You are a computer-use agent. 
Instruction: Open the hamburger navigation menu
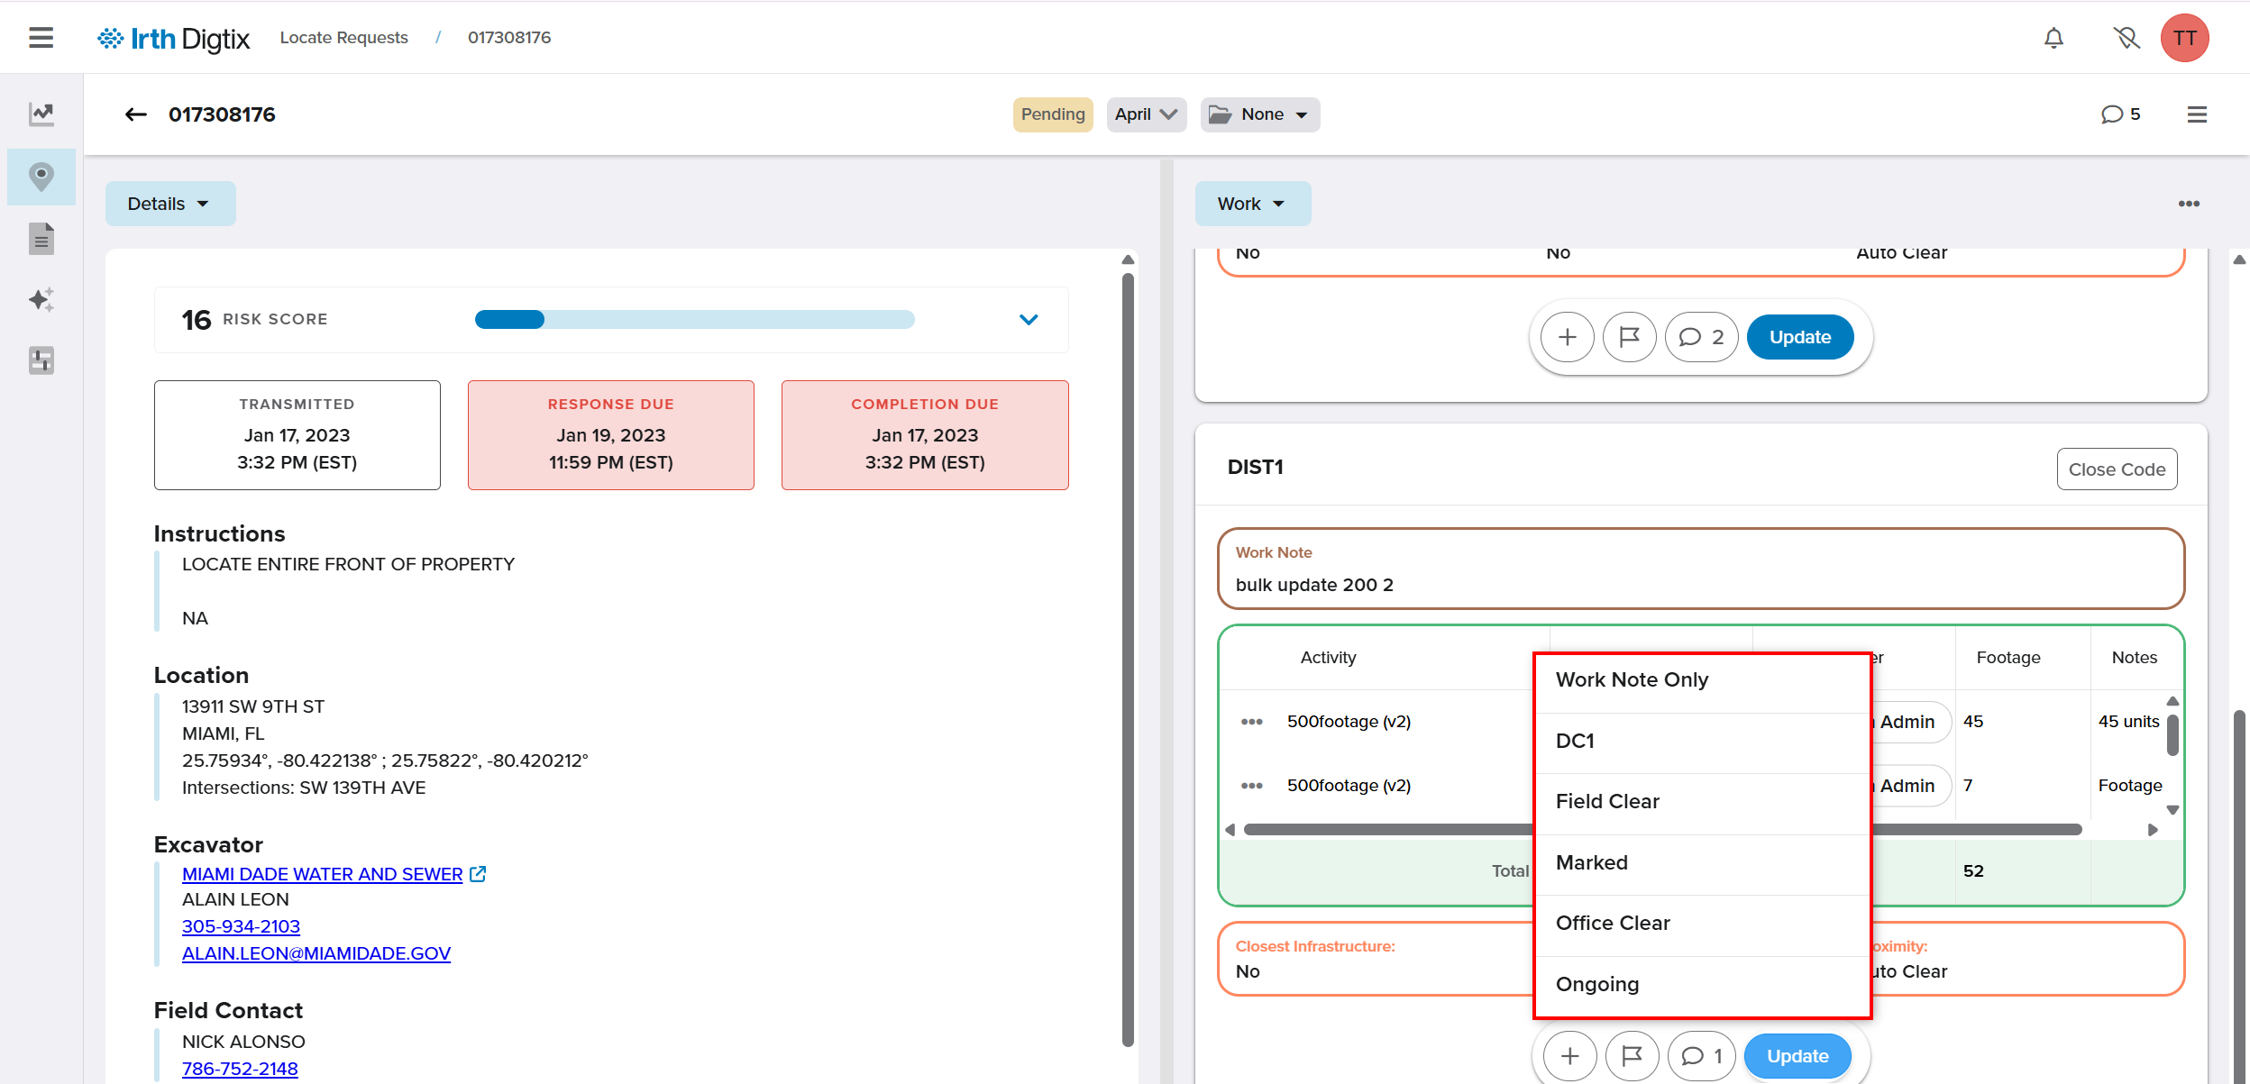pyautogui.click(x=41, y=38)
